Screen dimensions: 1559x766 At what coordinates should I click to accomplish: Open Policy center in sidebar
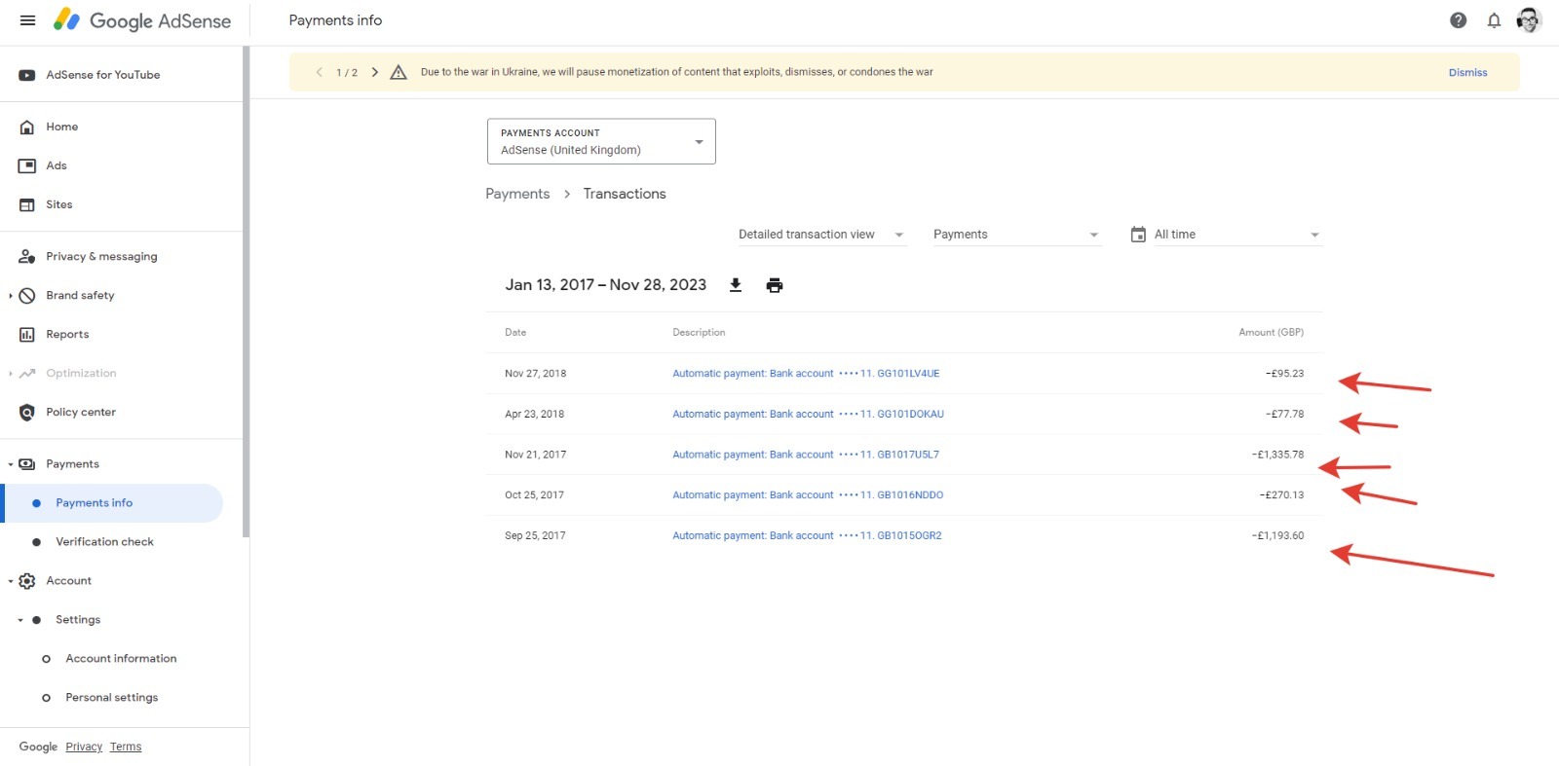coord(81,413)
